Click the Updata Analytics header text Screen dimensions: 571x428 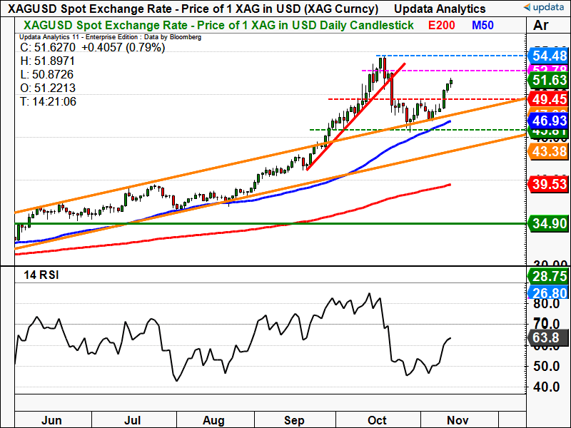point(440,9)
